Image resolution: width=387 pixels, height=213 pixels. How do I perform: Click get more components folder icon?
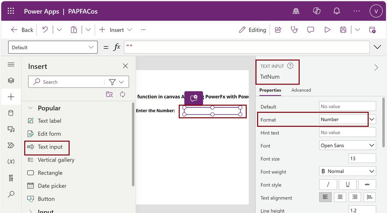pos(109,94)
